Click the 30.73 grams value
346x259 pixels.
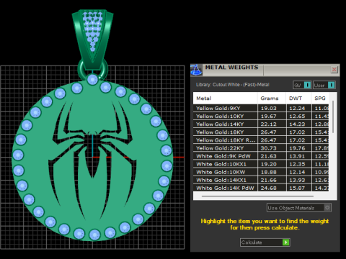click(x=269, y=148)
